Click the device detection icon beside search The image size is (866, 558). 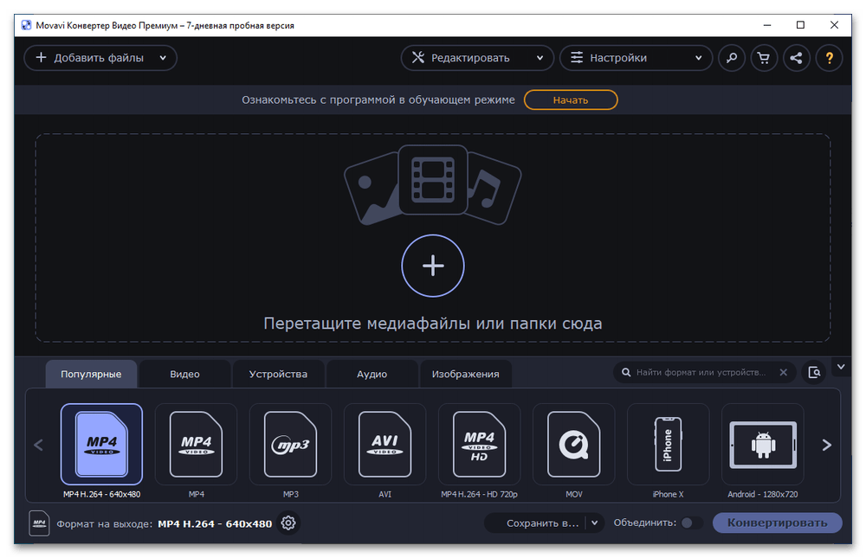pyautogui.click(x=814, y=373)
